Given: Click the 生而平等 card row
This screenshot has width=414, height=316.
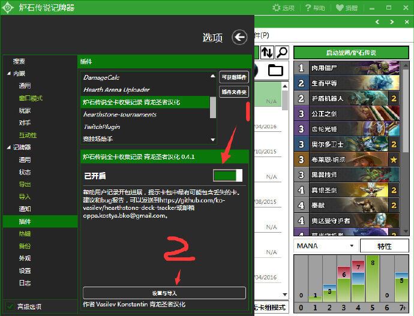Looking at the screenshot, I should [x=347, y=83].
